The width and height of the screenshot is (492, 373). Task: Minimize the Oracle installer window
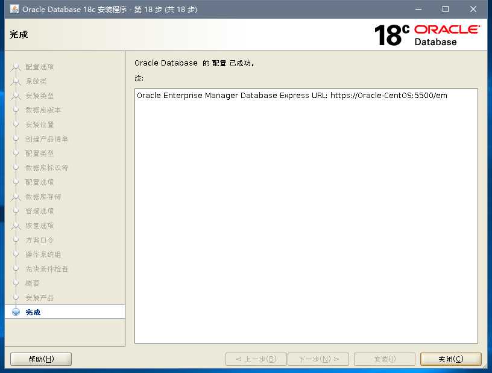(418, 10)
